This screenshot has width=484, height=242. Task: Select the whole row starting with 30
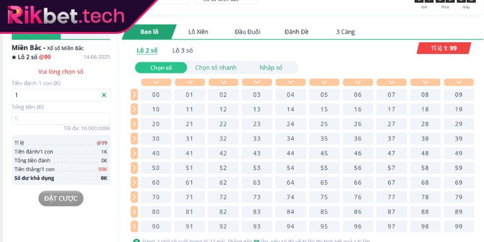[134, 139]
